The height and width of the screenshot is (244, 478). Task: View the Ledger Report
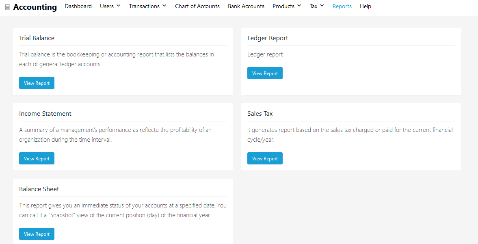pos(265,73)
